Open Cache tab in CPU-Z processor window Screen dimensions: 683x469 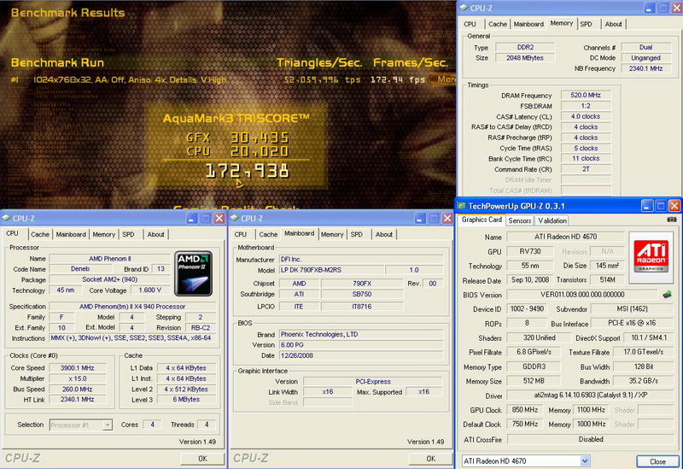pos(40,234)
